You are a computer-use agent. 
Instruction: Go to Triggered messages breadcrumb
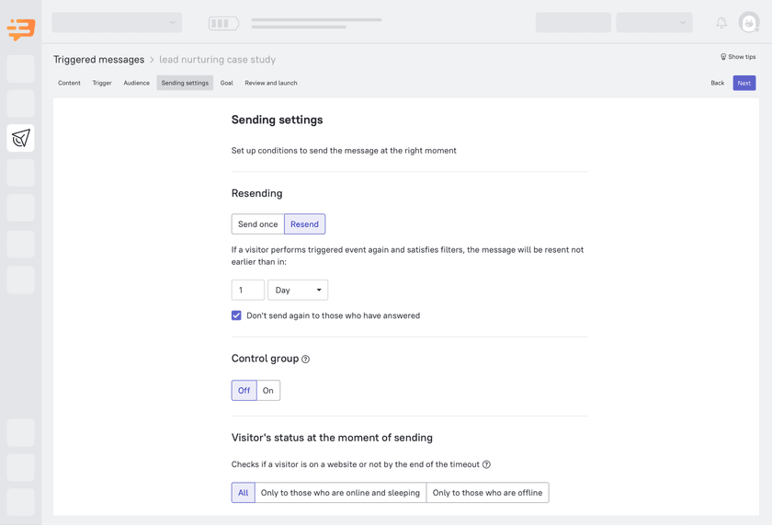point(98,60)
